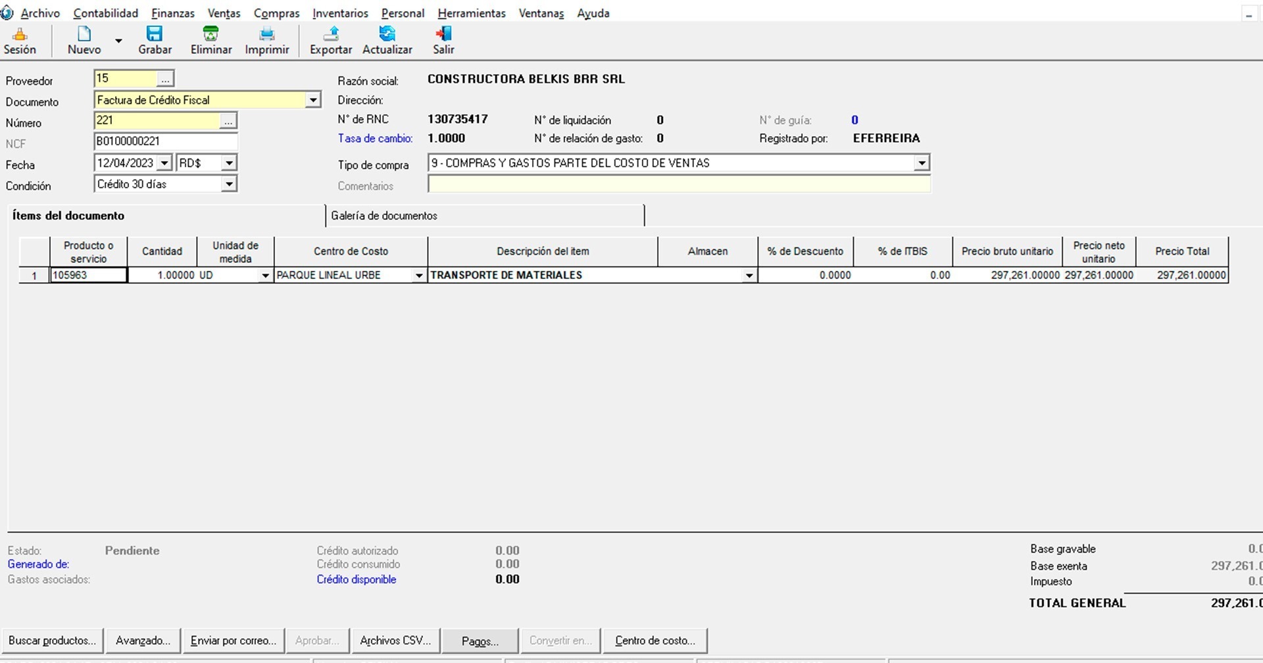
Task: Open the Contabilidad menu
Action: [x=105, y=13]
